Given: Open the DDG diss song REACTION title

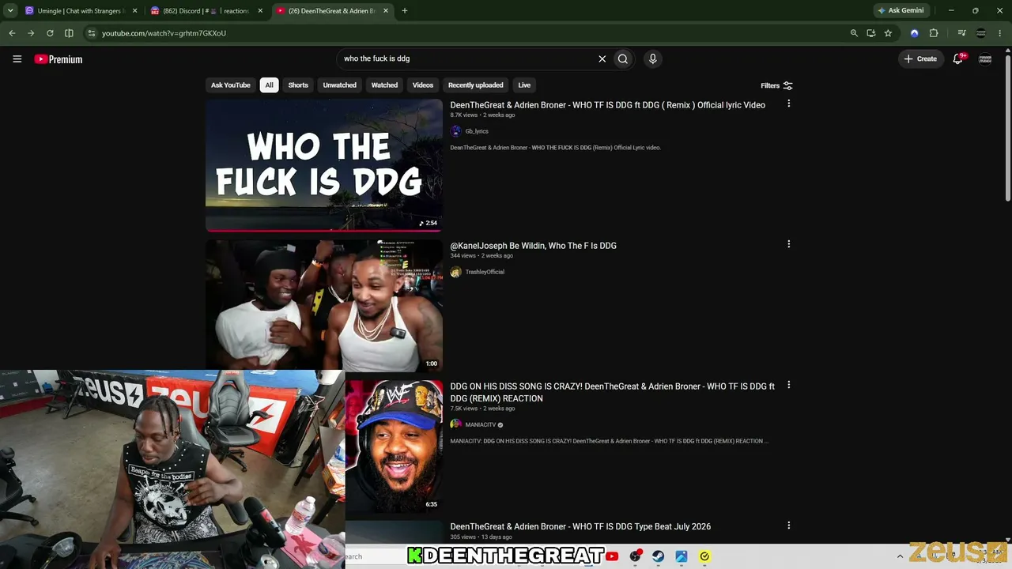Looking at the screenshot, I should 612,392.
